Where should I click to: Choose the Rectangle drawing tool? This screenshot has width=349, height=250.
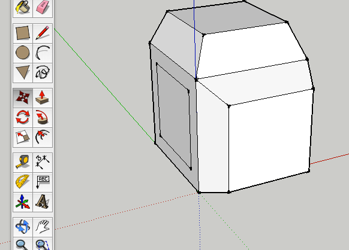[x=23, y=33]
